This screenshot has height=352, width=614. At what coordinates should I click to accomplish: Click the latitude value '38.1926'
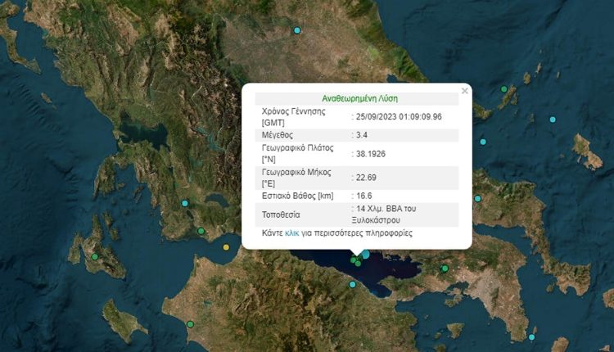coord(370,154)
